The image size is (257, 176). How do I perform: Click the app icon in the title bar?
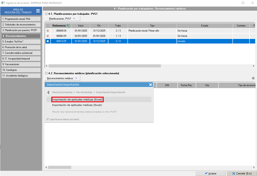3,3
